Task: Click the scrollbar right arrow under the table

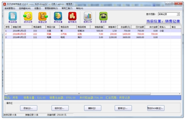Action: [x=180, y=94]
